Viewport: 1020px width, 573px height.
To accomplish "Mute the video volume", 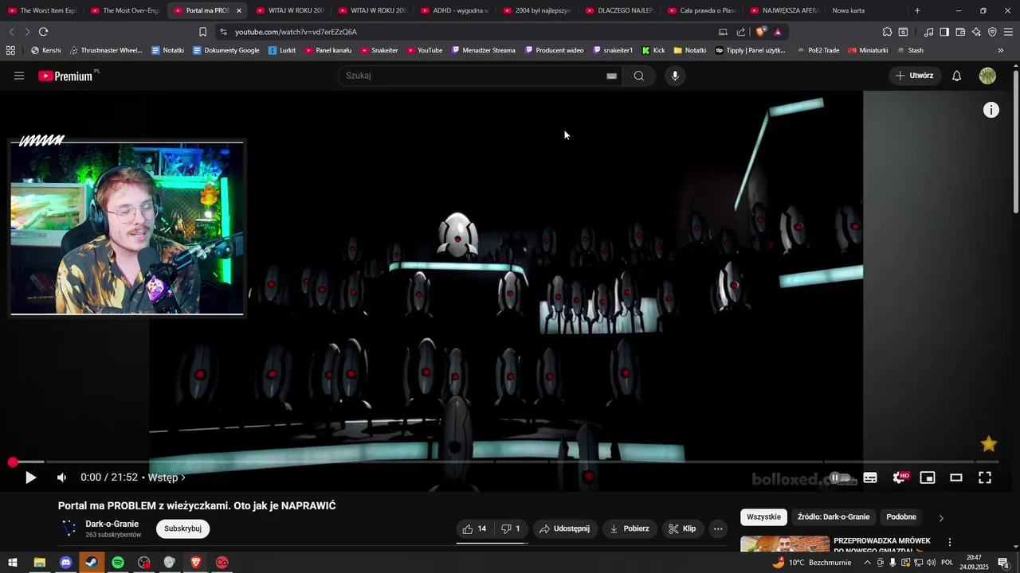I will pyautogui.click(x=61, y=477).
